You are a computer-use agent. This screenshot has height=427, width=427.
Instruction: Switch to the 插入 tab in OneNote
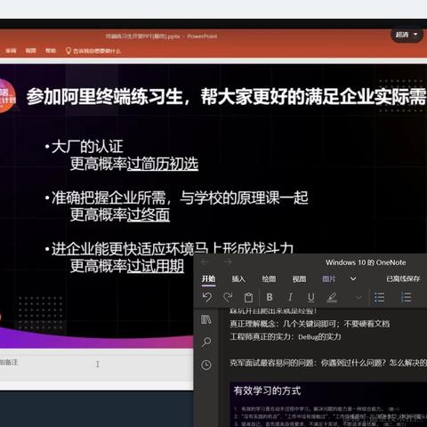[238, 278]
